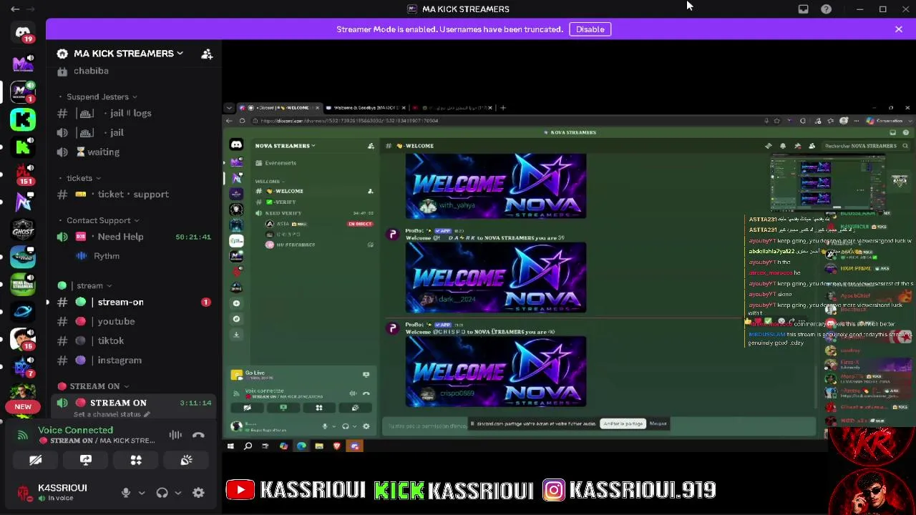Open new browser tab in shared stream
The width and height of the screenshot is (916, 515).
(x=503, y=108)
